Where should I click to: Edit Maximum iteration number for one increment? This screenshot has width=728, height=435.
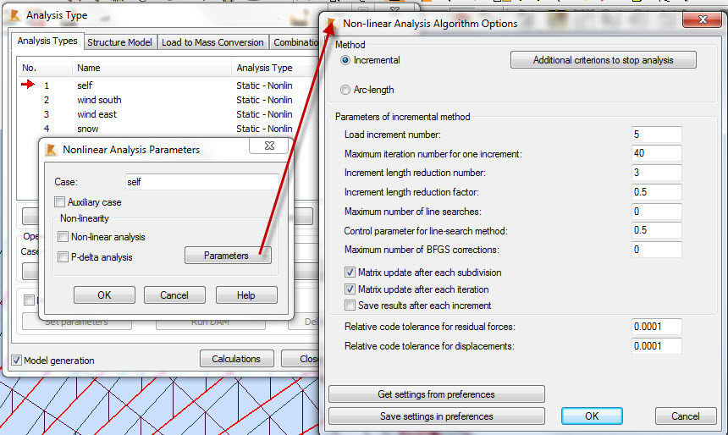(657, 153)
